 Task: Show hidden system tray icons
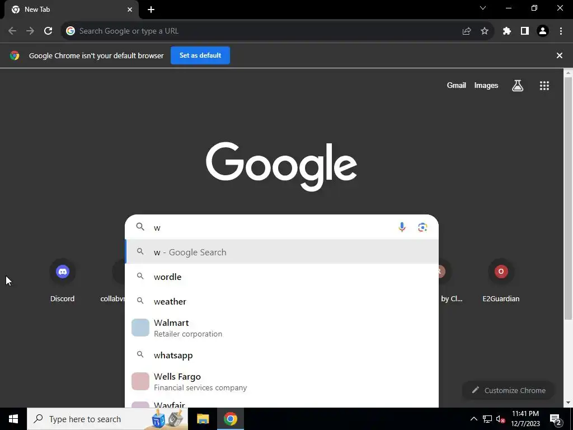473,419
